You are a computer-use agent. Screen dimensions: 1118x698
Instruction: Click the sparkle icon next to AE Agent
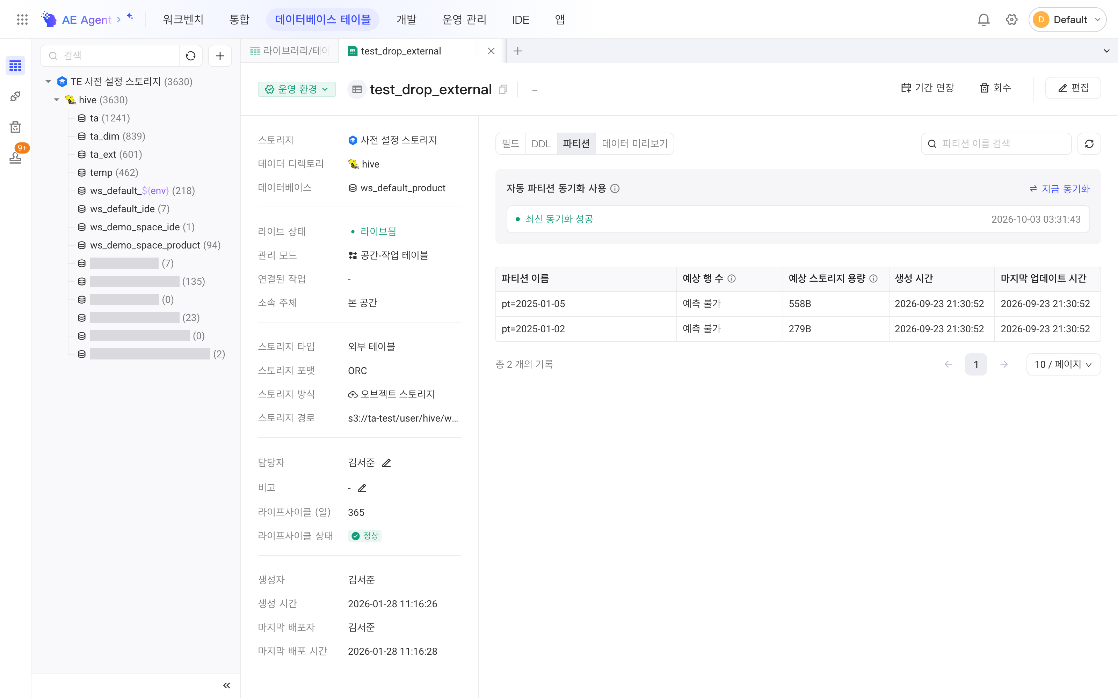tap(130, 17)
